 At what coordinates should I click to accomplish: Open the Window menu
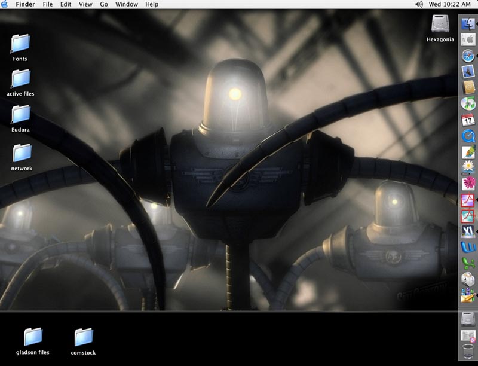coord(126,4)
